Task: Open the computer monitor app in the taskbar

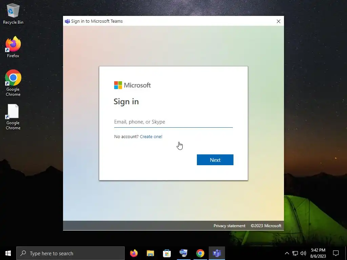Action: pos(183,253)
